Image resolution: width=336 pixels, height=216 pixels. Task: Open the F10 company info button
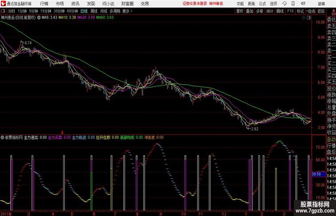click(290, 11)
